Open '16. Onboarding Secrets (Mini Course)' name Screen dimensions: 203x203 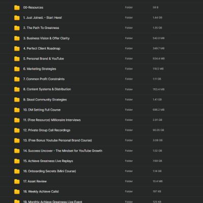[x=50, y=171]
